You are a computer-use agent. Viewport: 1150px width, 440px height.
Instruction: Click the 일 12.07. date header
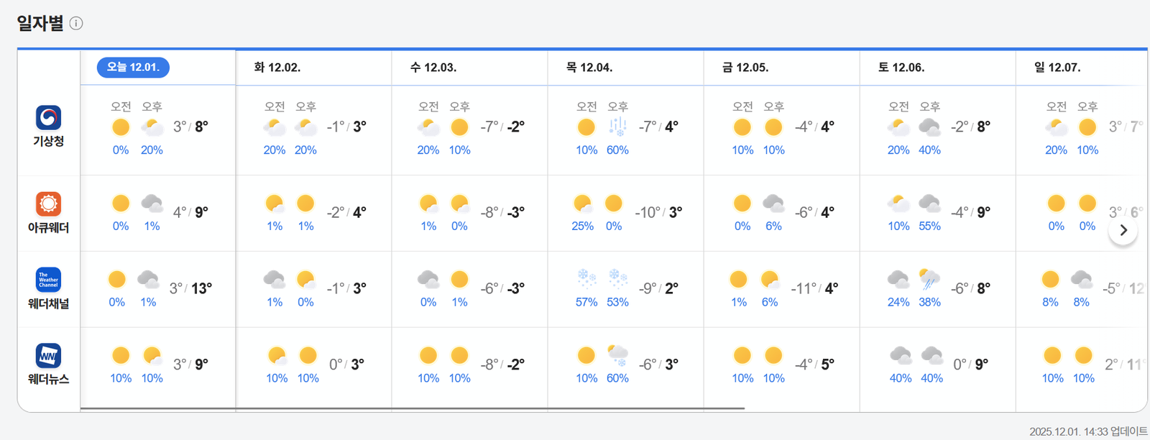(1057, 68)
